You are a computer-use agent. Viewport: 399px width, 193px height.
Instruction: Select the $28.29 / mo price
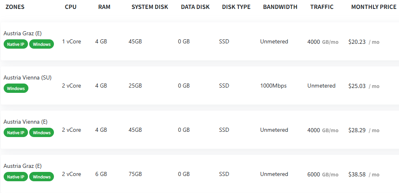364,130
